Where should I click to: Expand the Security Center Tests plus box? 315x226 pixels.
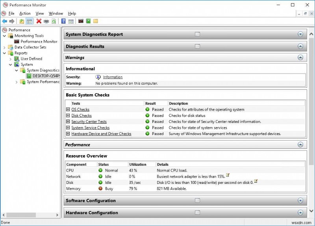tap(68, 122)
